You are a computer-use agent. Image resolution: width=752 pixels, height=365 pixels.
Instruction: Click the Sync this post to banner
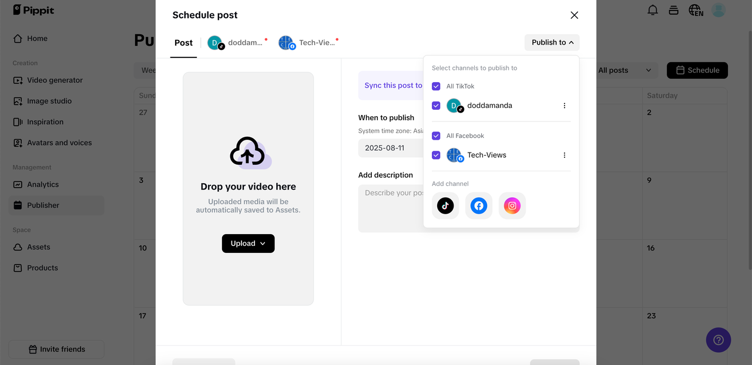coord(391,86)
